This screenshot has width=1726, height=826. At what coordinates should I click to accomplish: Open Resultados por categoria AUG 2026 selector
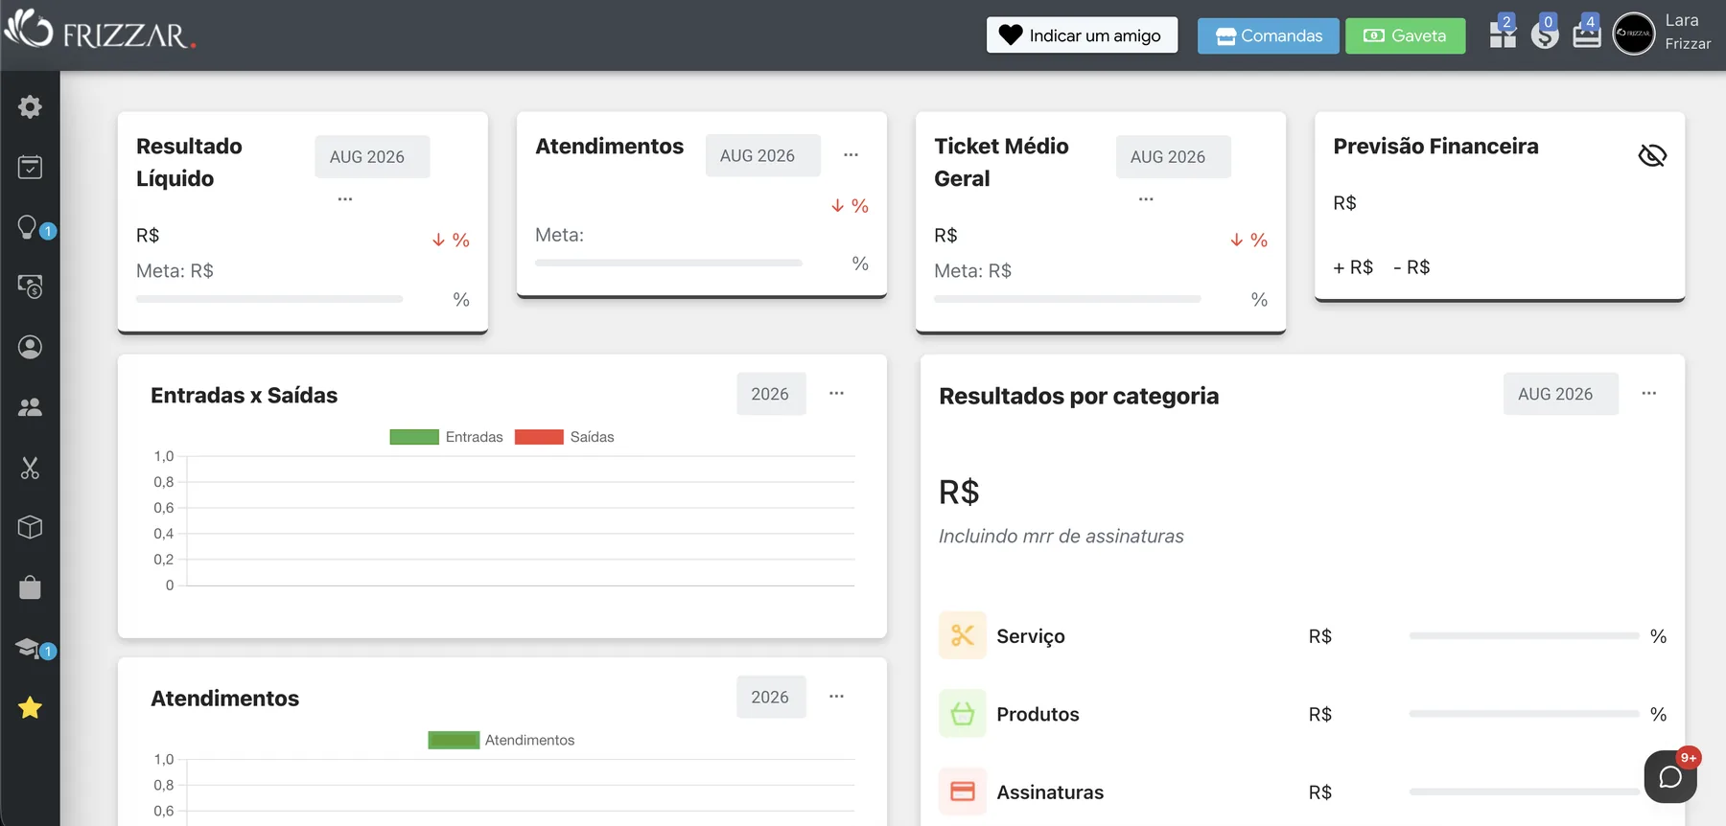tap(1561, 394)
